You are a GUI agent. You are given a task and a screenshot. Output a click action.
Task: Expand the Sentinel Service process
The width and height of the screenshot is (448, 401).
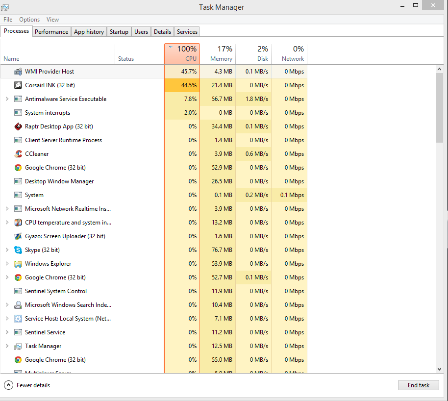pyautogui.click(x=7, y=332)
